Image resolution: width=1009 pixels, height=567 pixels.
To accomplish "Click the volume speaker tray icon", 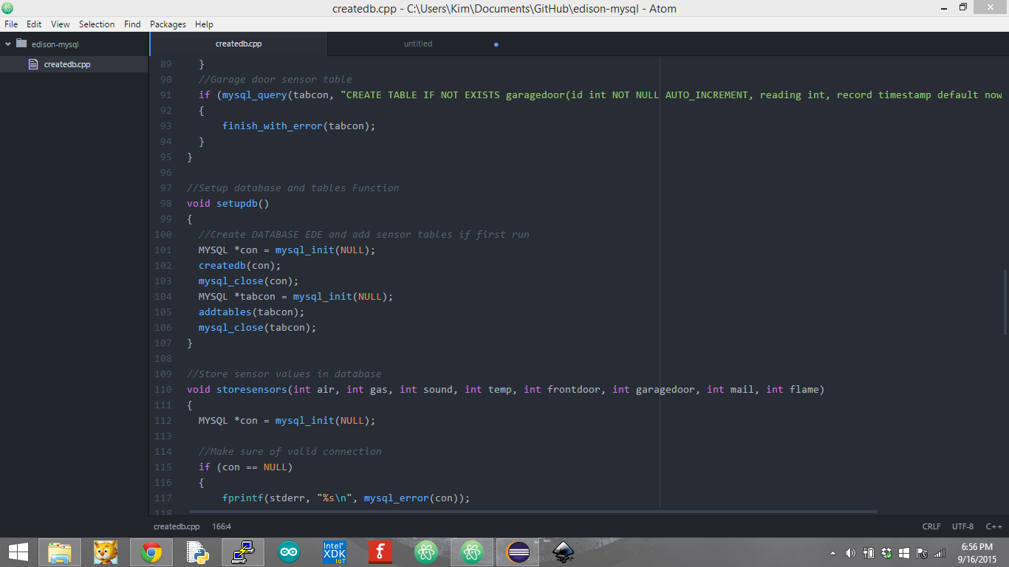I will [x=850, y=553].
